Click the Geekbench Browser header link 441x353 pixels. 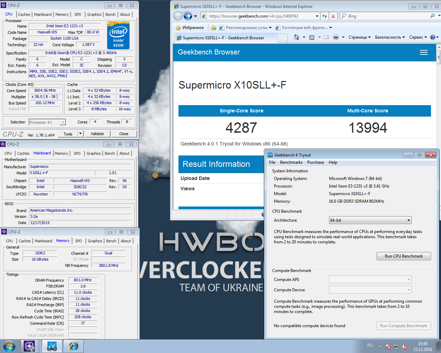tap(209, 52)
